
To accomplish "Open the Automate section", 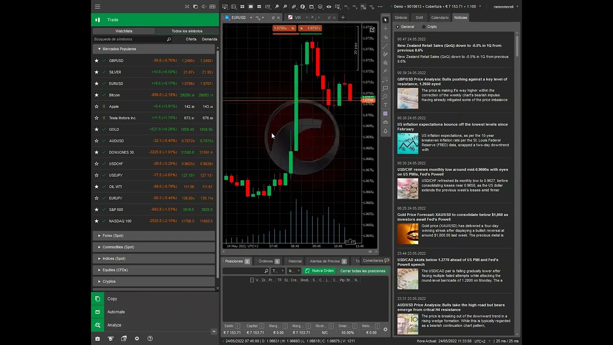I will point(154,312).
